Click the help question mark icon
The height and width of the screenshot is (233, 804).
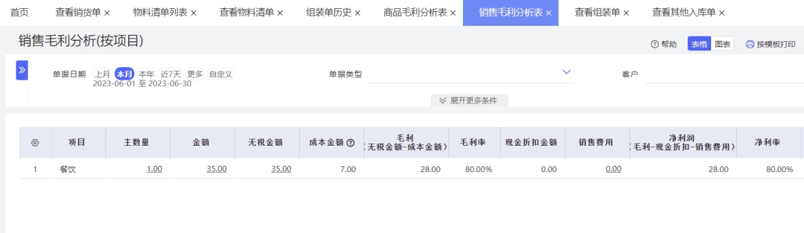pos(655,45)
